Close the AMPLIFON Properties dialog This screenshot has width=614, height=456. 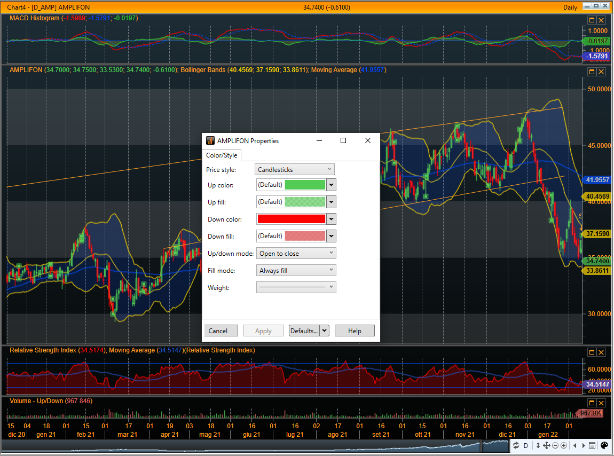coord(368,140)
